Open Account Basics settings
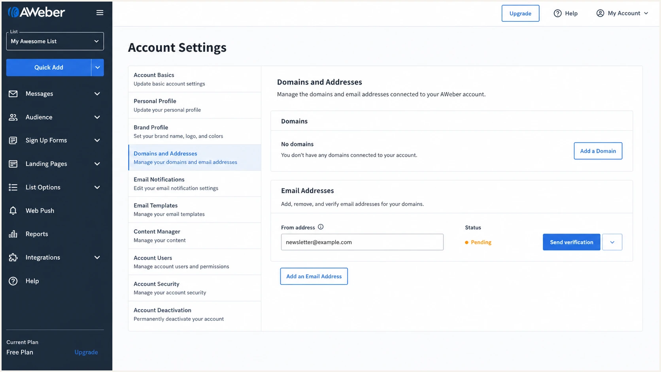Viewport: 661px width, 372px height. (195, 79)
